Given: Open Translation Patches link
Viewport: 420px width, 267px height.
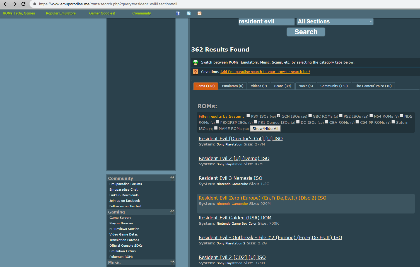Looking at the screenshot, I should click(x=124, y=240).
